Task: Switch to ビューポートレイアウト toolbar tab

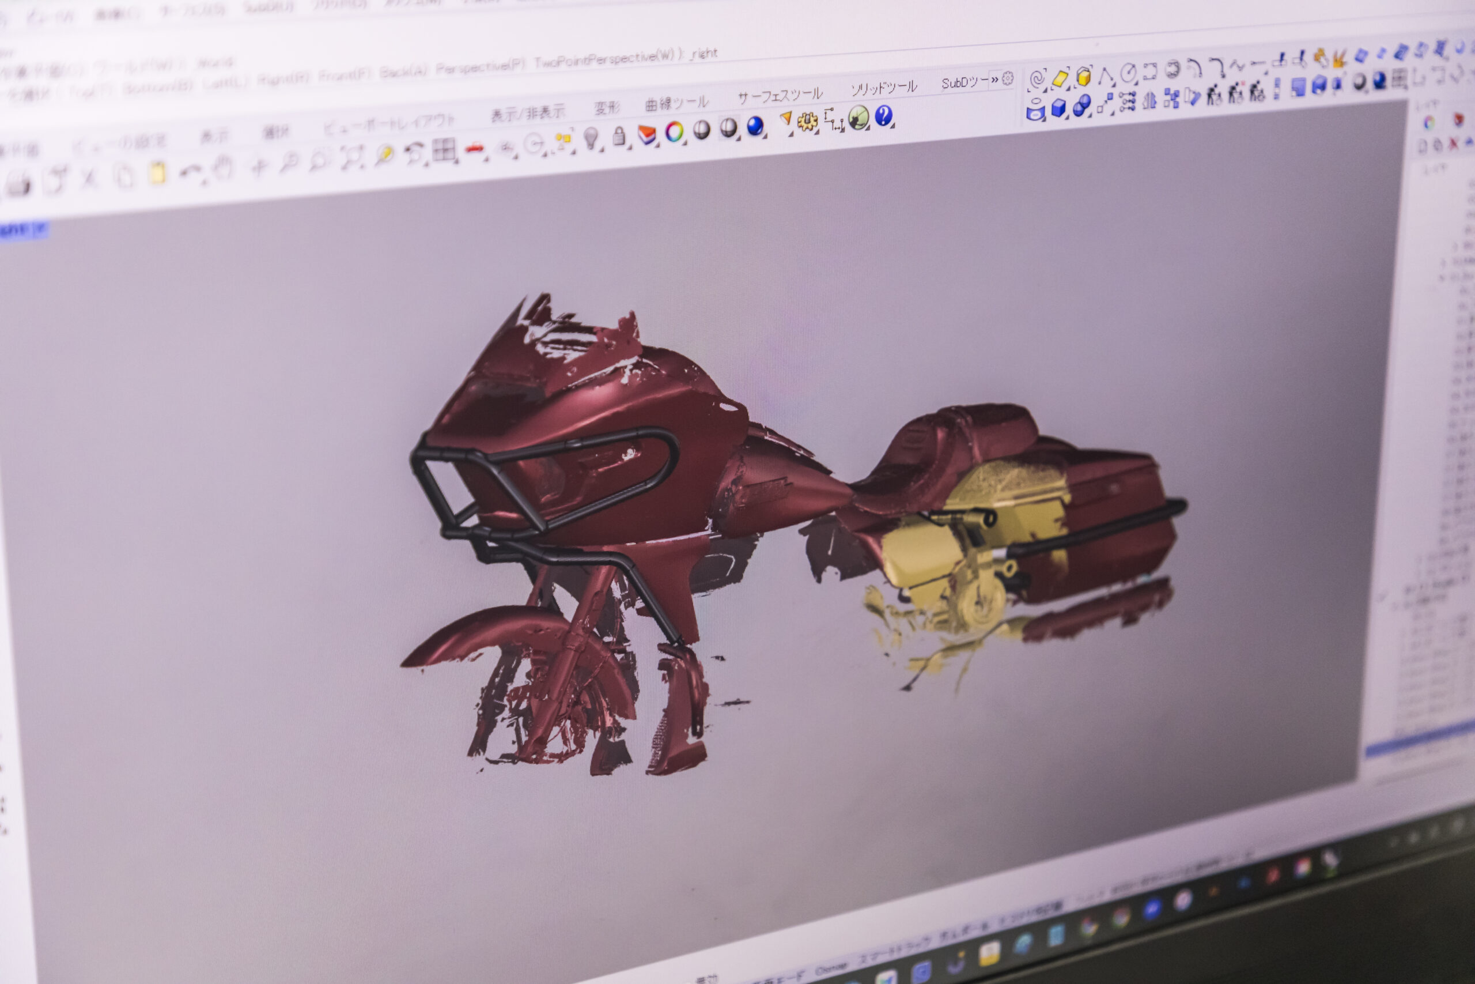Action: [x=389, y=122]
